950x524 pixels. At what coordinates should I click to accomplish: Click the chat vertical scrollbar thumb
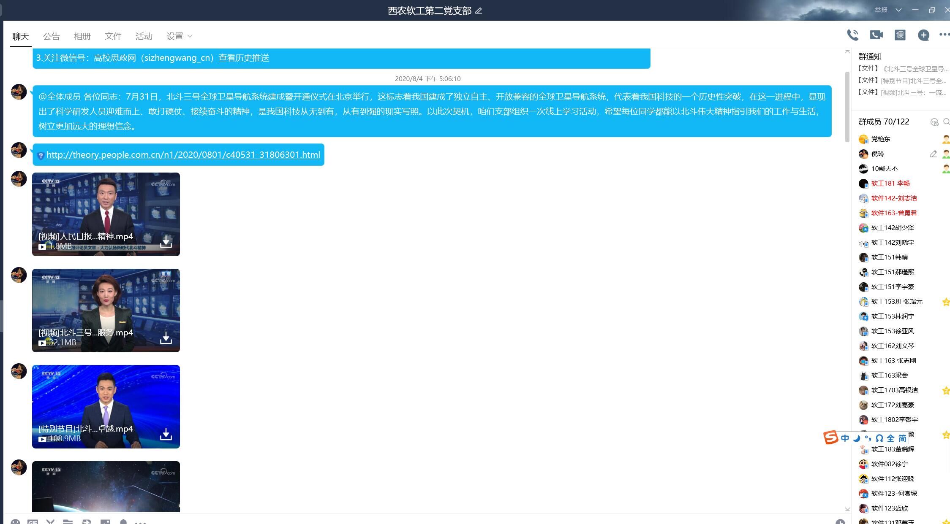(x=847, y=105)
